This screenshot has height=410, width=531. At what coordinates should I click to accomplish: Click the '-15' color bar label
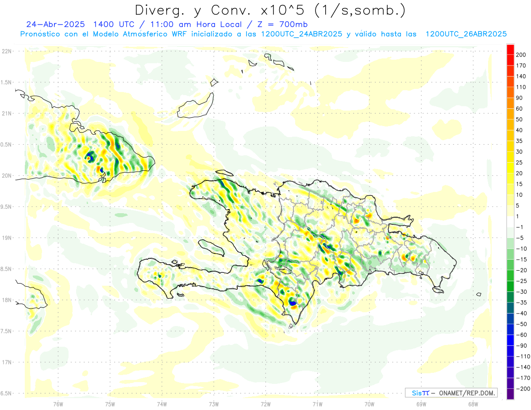coord(522,260)
